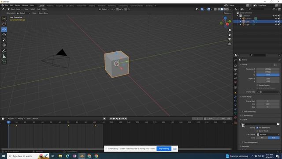Select the Rotate tool in the viewport toolbar
The width and height of the screenshot is (282, 159).
pyautogui.click(x=4, y=35)
